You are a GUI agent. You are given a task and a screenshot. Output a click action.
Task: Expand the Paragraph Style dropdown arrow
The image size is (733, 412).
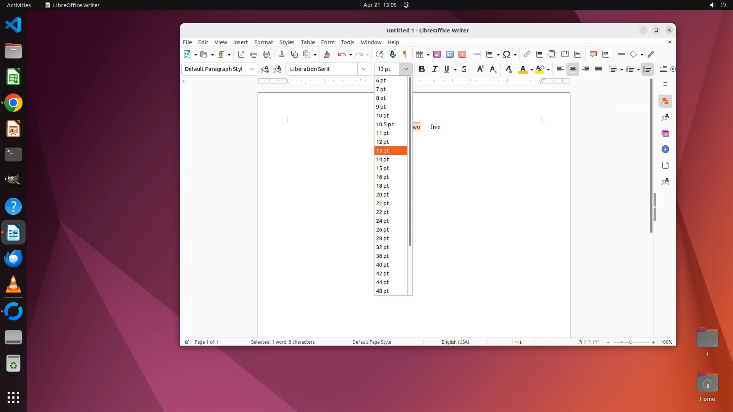coord(251,69)
